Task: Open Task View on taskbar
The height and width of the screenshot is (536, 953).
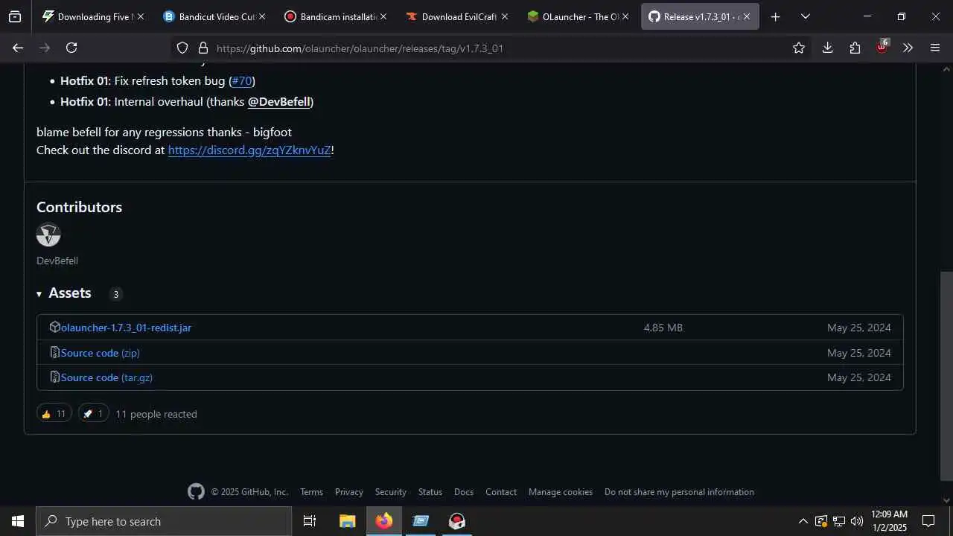Action: 310,521
